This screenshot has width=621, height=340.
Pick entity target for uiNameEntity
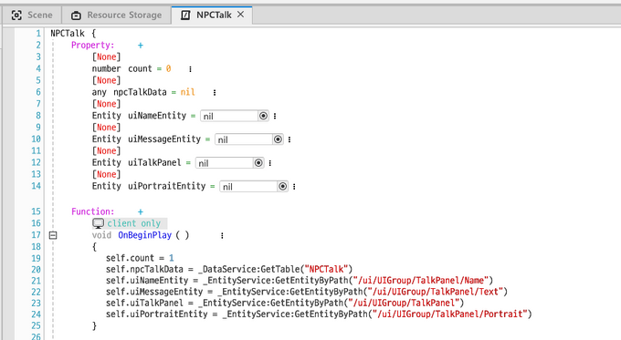point(263,116)
